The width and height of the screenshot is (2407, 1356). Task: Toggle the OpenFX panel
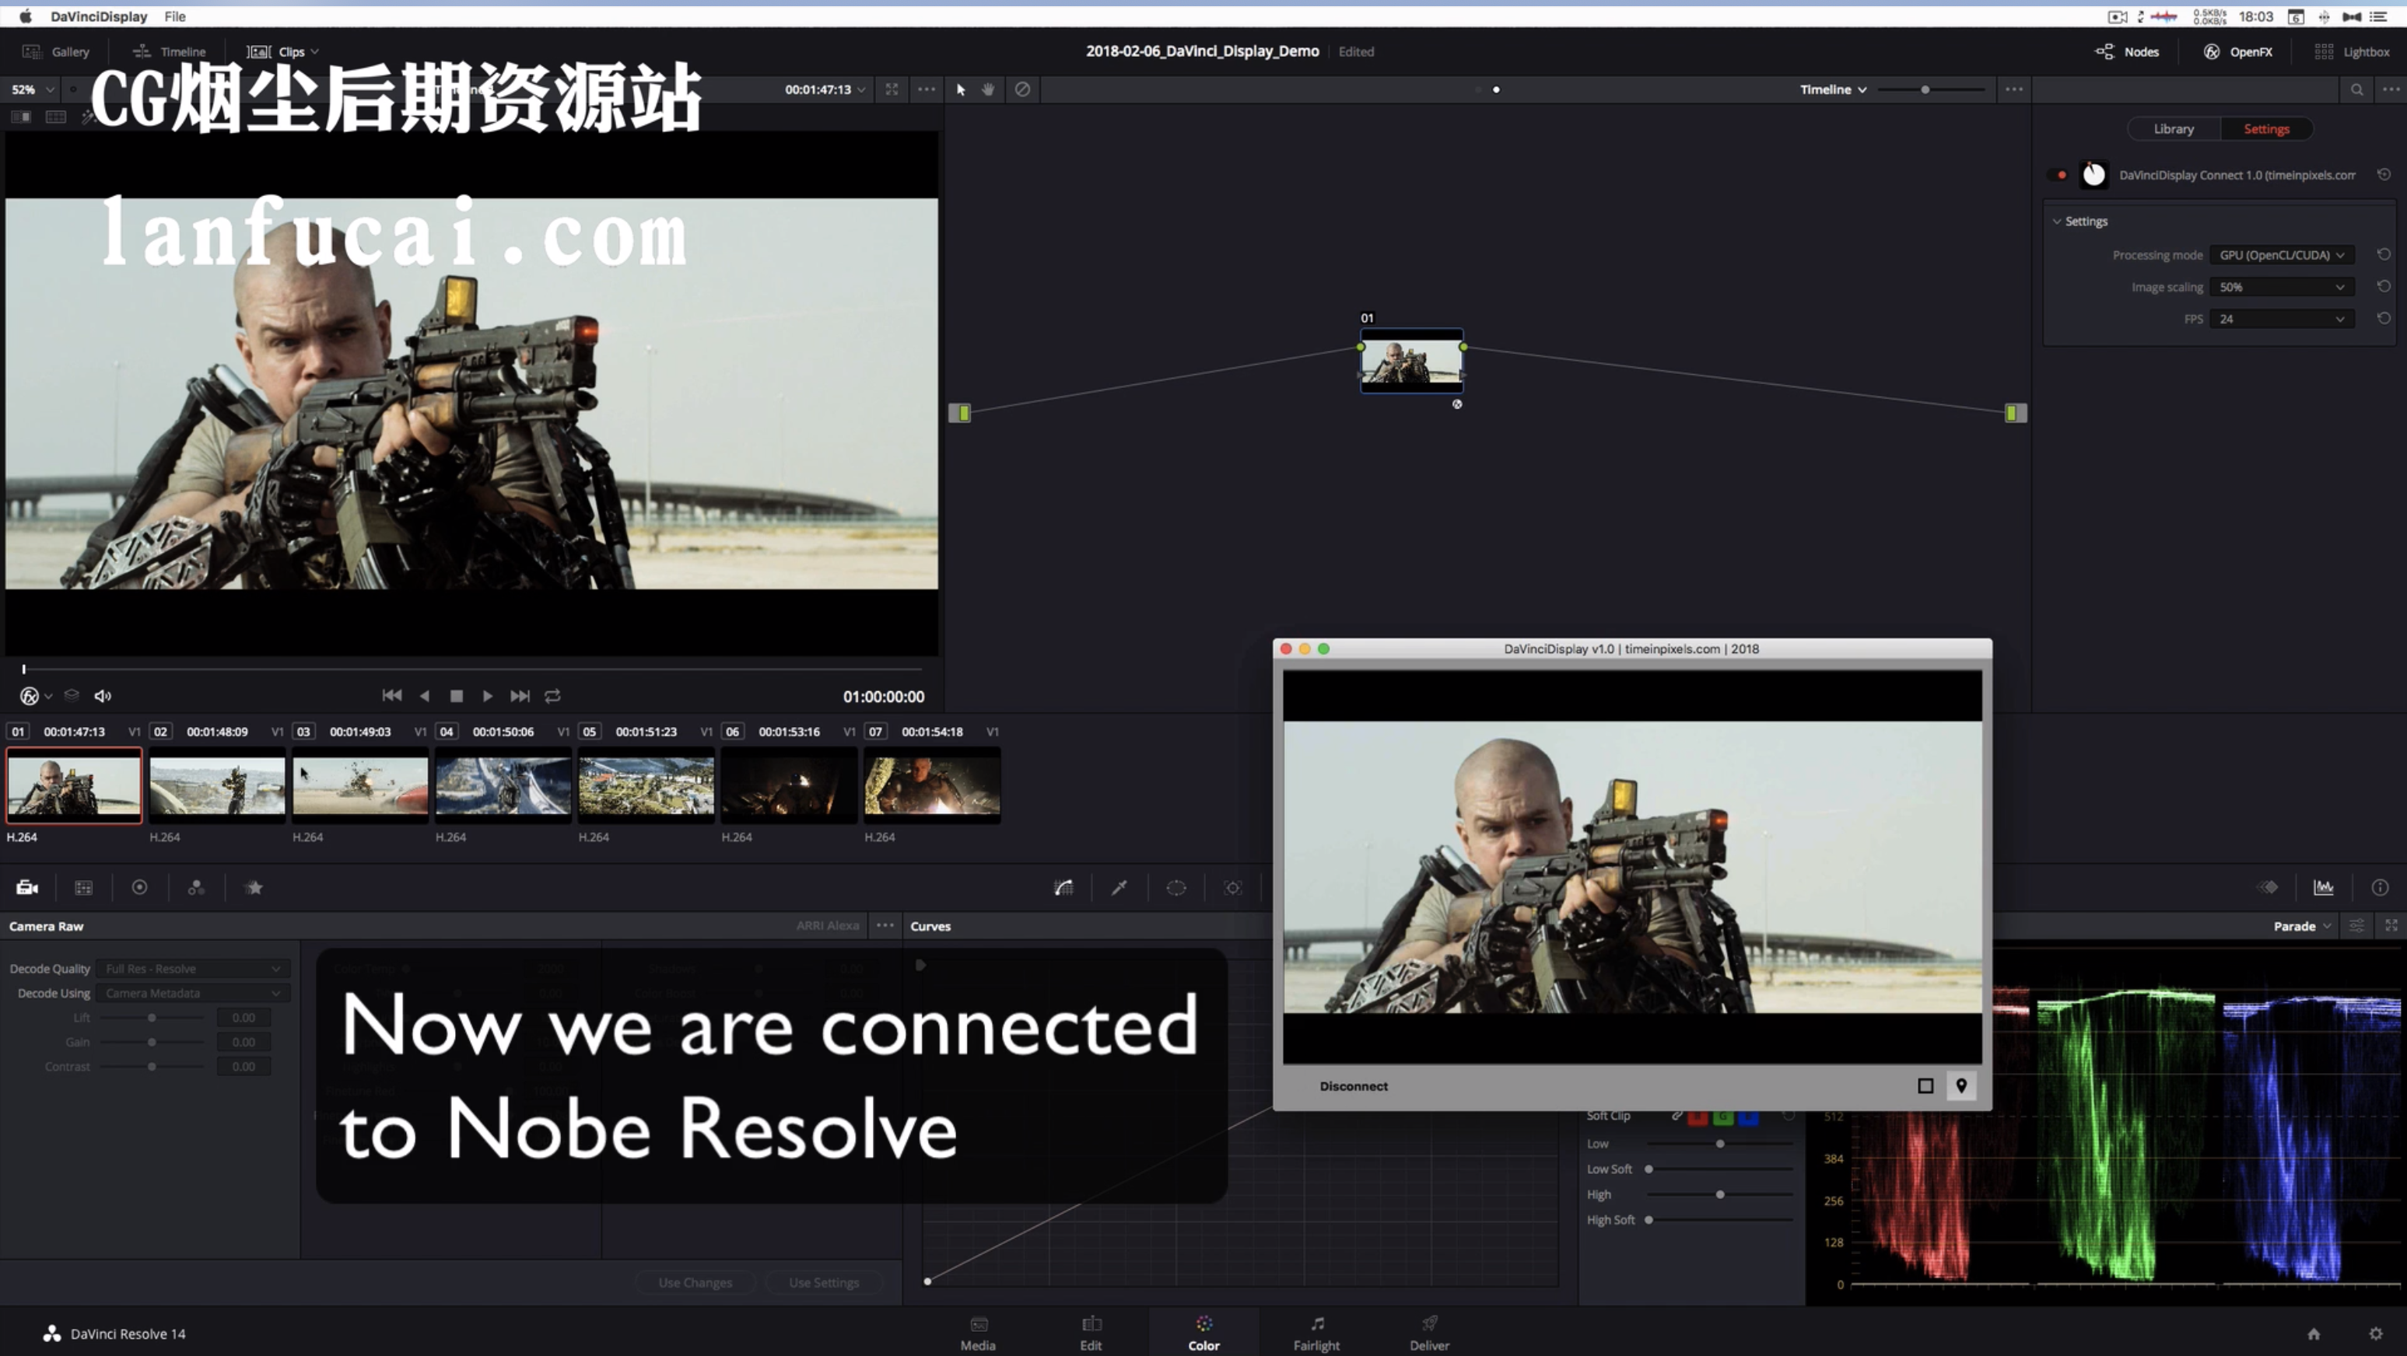tap(2238, 51)
